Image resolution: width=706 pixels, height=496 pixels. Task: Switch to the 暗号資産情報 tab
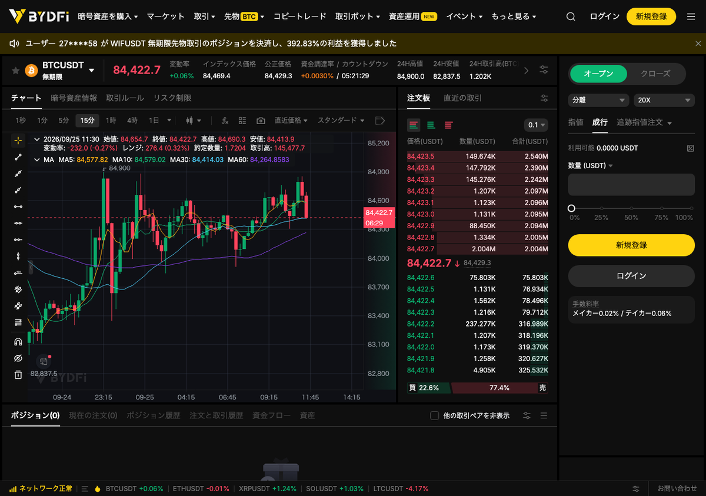[x=74, y=98]
